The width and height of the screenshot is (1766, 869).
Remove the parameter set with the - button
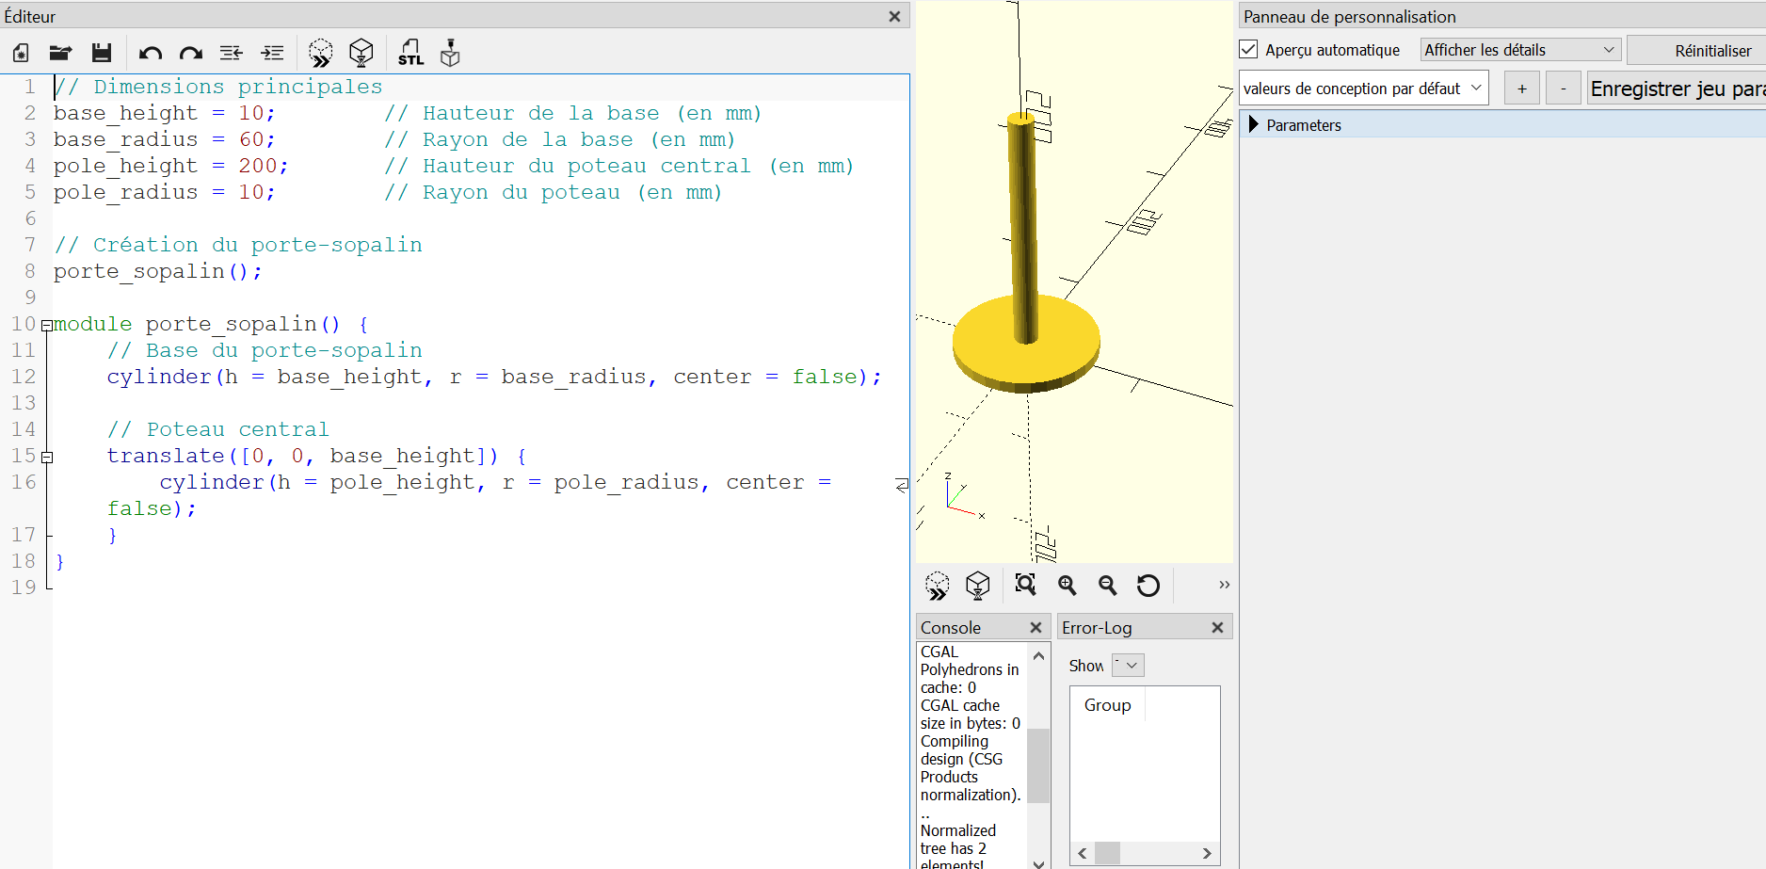point(1564,88)
